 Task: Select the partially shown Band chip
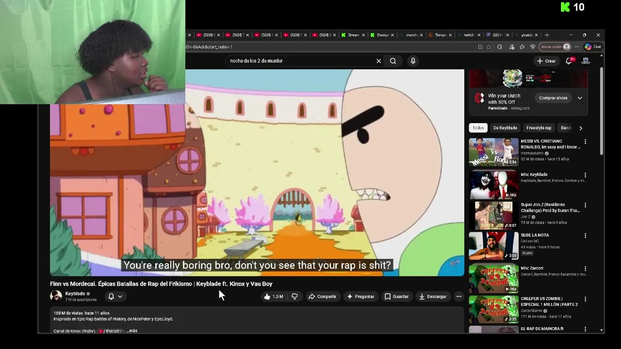tap(566, 128)
